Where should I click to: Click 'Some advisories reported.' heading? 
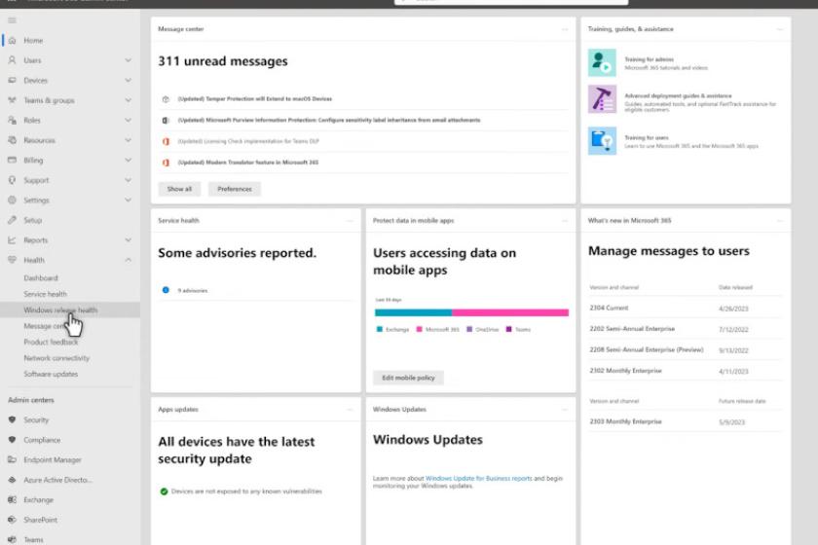click(x=238, y=253)
